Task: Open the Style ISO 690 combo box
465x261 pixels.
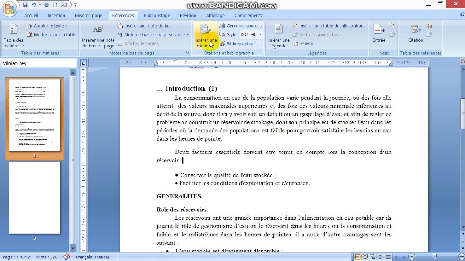Action: tap(251, 34)
